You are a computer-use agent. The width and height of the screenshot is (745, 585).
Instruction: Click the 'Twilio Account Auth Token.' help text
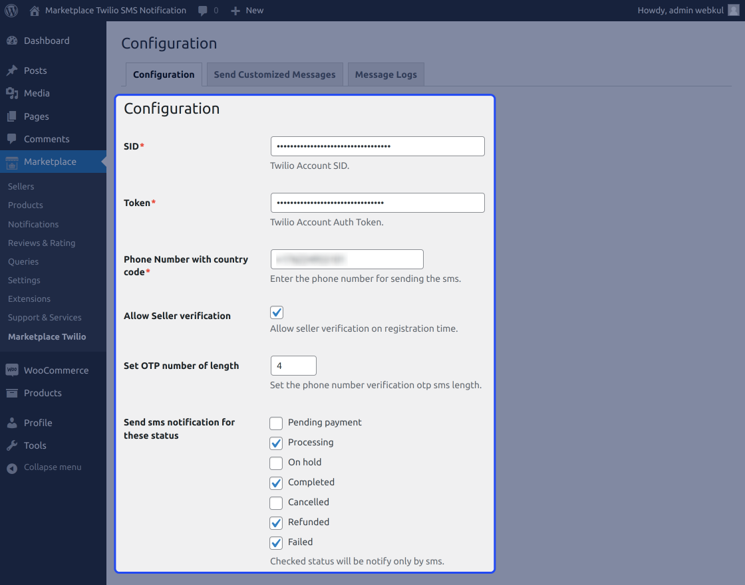[x=327, y=222]
